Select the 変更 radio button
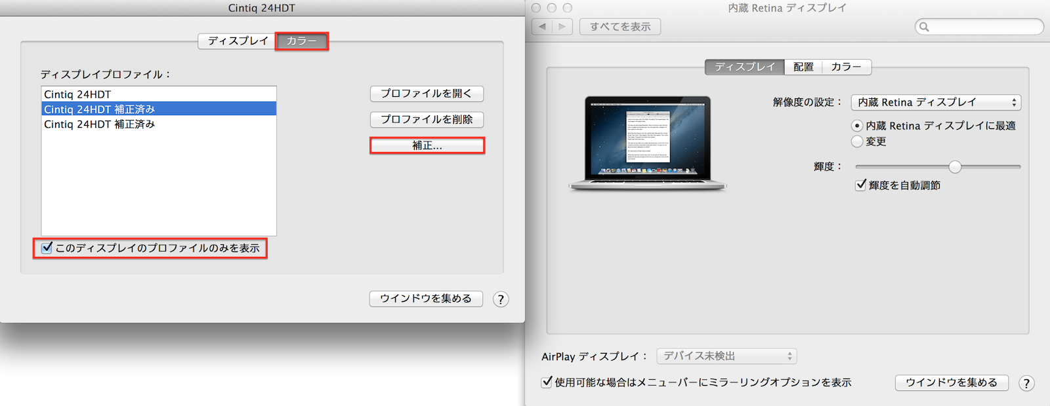1050x406 pixels. pos(857,141)
